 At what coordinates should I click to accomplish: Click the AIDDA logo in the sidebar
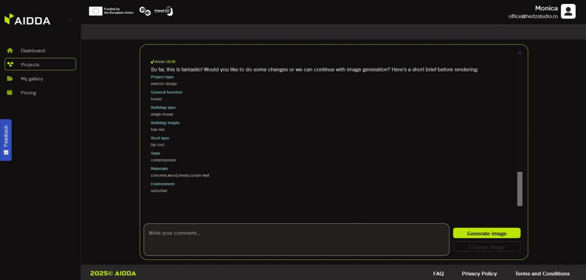(27, 20)
